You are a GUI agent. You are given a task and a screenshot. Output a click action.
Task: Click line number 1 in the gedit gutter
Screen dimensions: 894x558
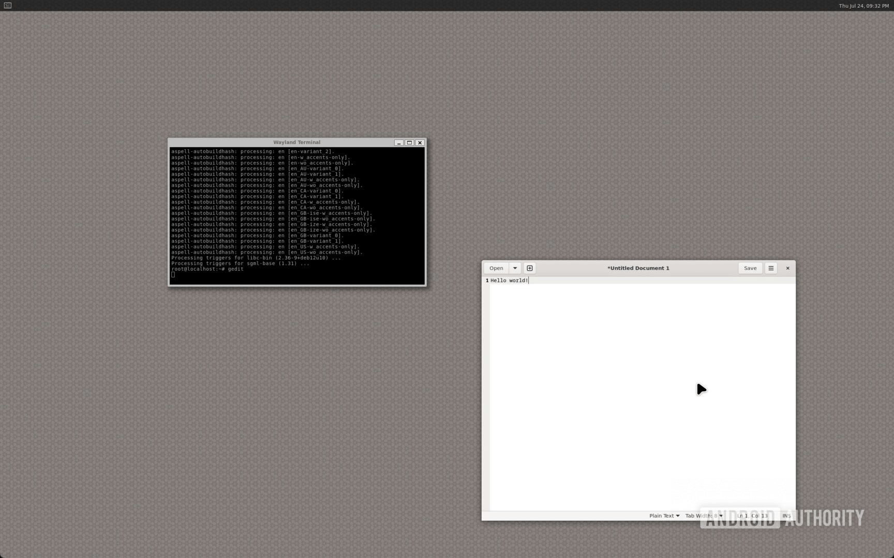[x=486, y=280]
